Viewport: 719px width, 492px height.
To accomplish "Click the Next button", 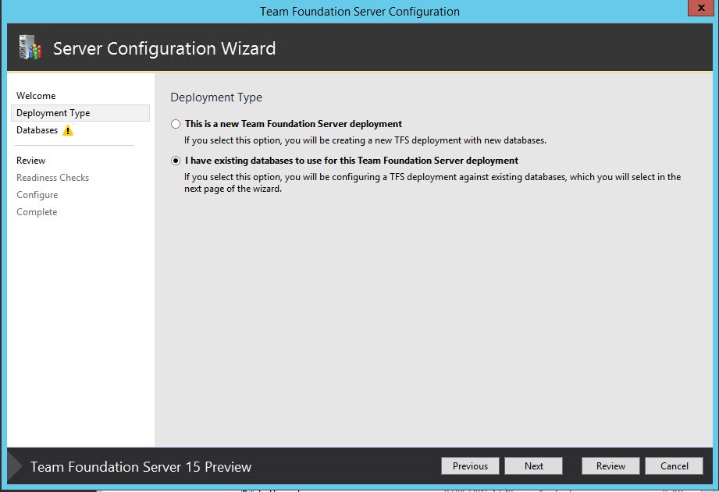I will tap(534, 466).
